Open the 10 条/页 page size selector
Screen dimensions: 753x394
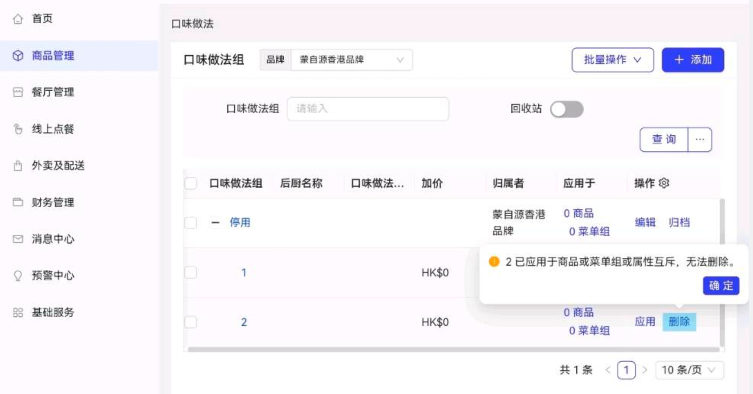(x=689, y=370)
